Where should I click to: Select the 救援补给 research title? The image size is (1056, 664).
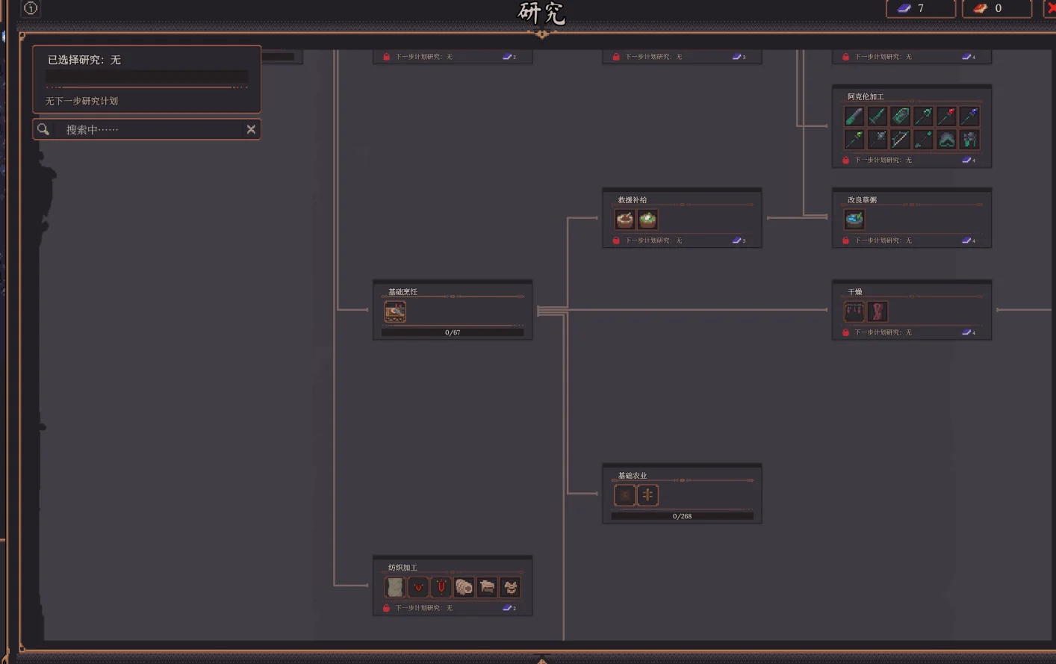coord(633,200)
